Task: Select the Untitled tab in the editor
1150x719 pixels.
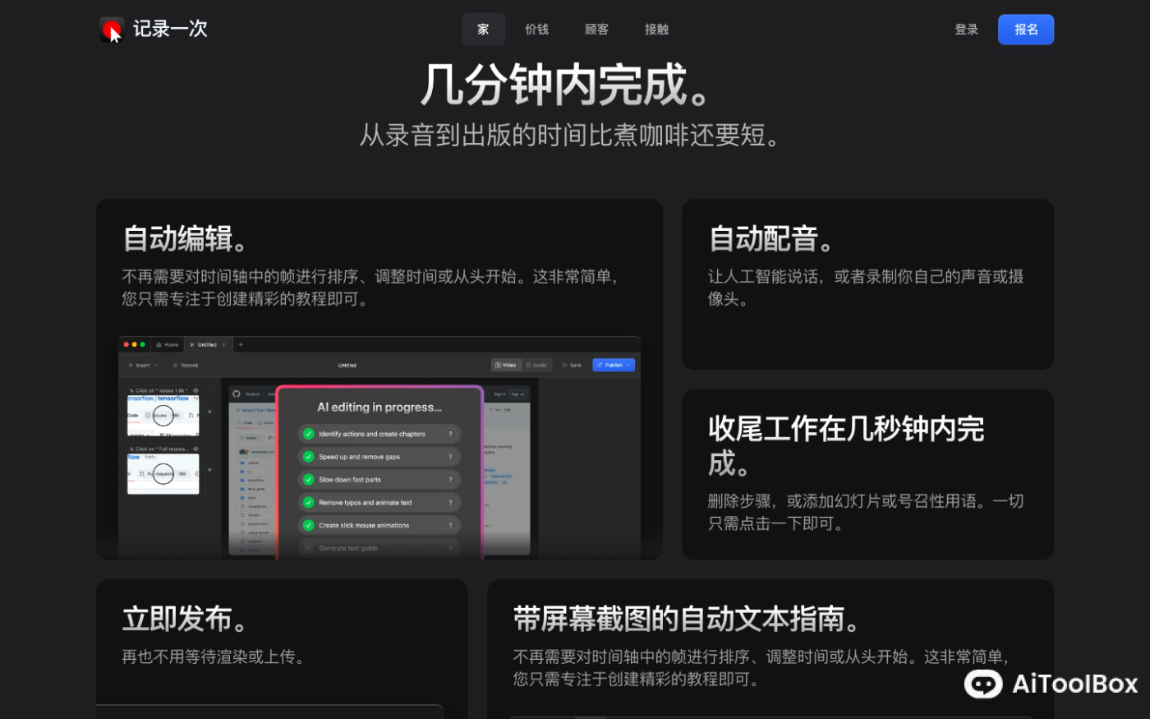Action: coord(206,344)
